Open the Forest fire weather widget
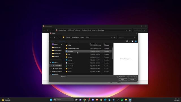This screenshot has height=102, width=181. [x=6, y=100]
